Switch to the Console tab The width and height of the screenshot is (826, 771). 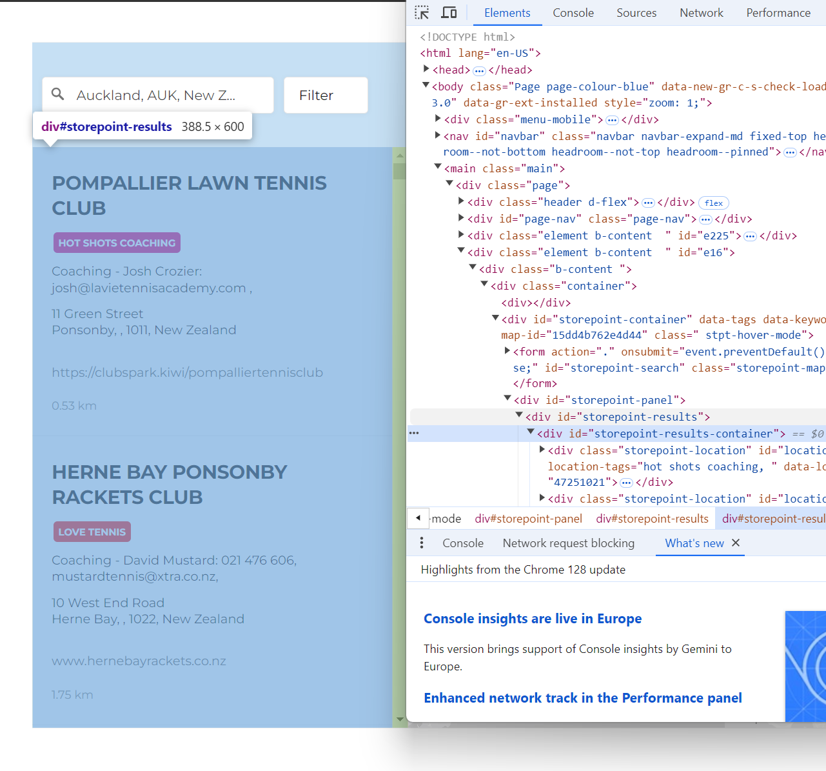[573, 13]
